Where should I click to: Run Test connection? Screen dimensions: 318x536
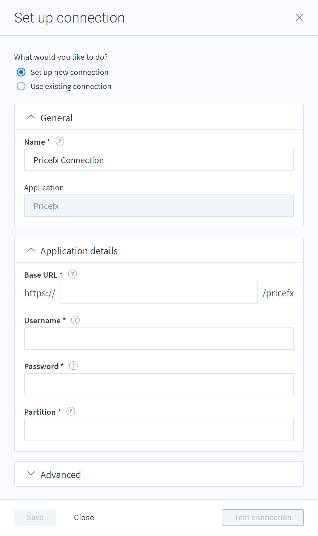tap(263, 518)
